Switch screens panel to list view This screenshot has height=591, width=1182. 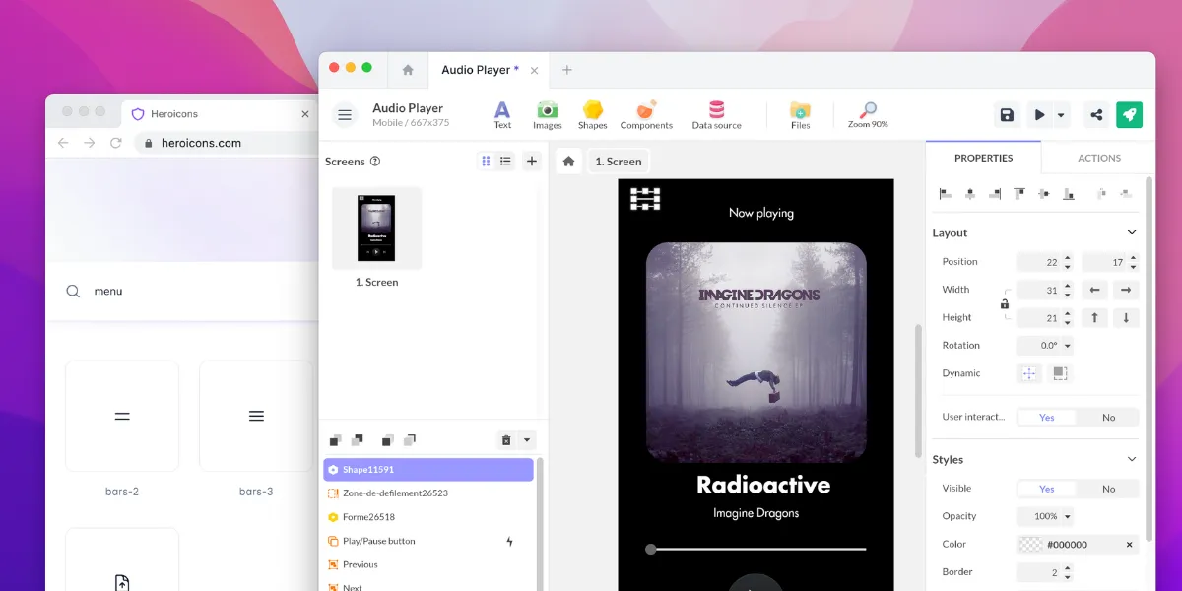click(x=505, y=162)
